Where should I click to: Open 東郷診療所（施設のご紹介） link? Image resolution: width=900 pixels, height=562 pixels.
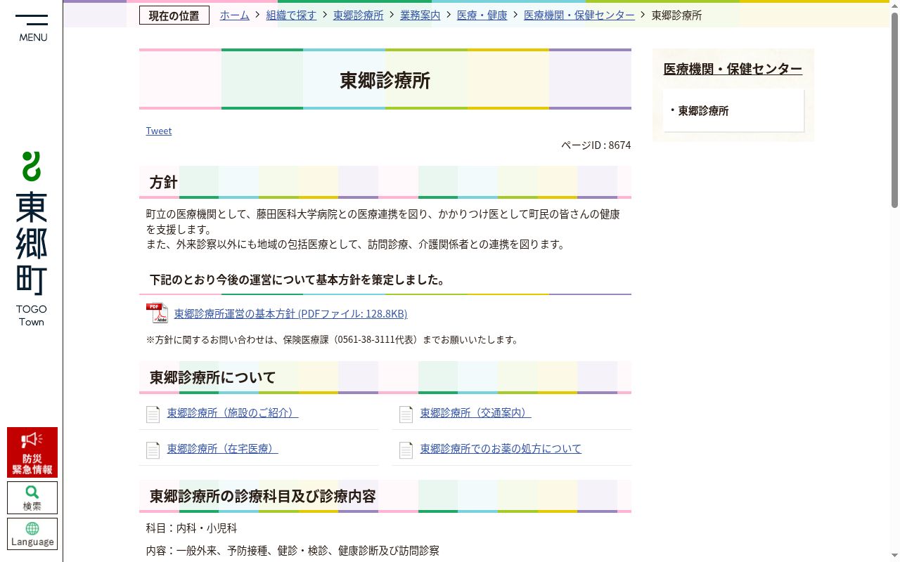pos(233,413)
